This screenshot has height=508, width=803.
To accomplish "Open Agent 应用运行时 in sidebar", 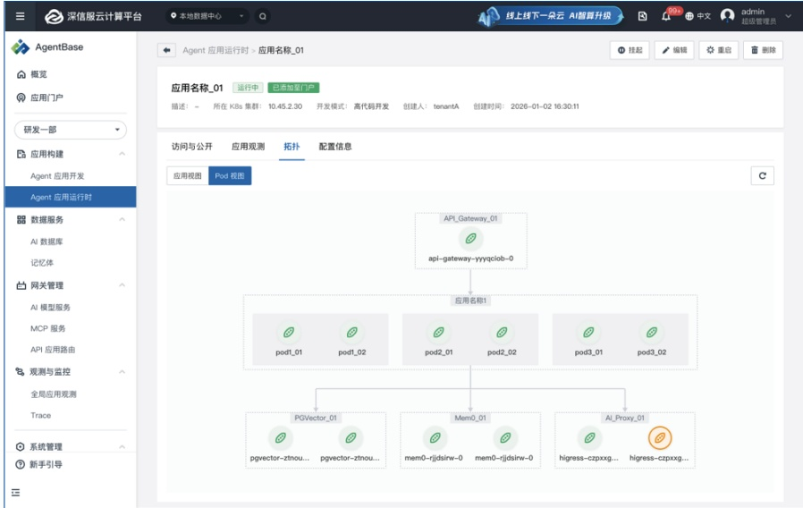I will pos(71,197).
